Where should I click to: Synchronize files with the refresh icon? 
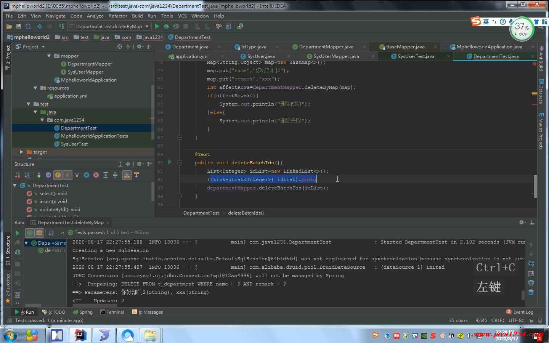[x=28, y=26]
